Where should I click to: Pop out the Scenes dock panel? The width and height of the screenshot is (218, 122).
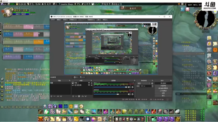pyautogui.click(x=69, y=81)
